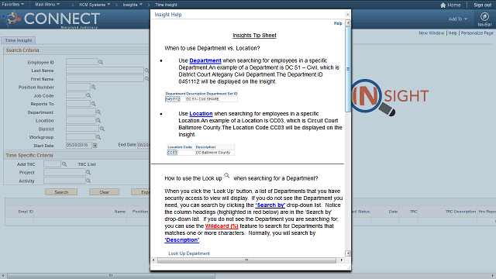Click Time Insight breadcrumb item
496x279 pixels.
coord(166,5)
